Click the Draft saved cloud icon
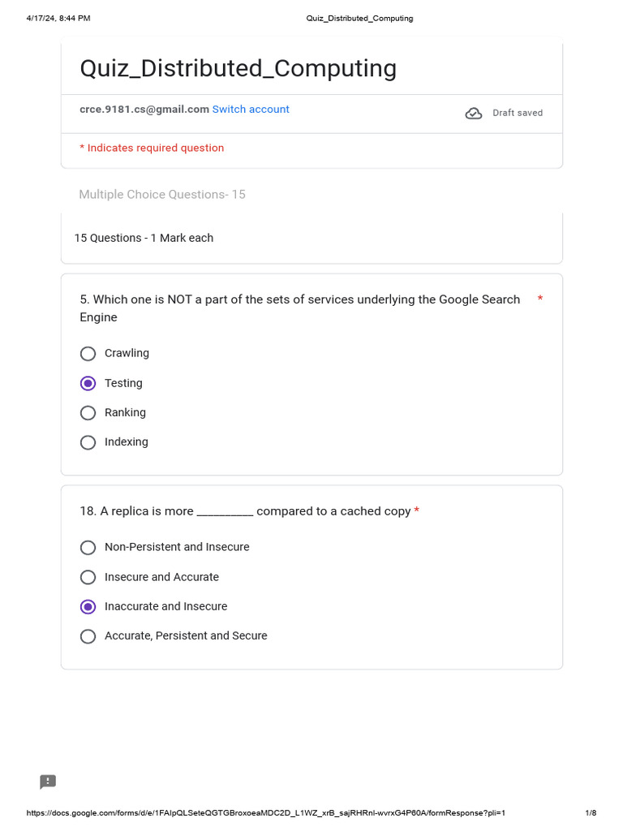 (x=474, y=114)
